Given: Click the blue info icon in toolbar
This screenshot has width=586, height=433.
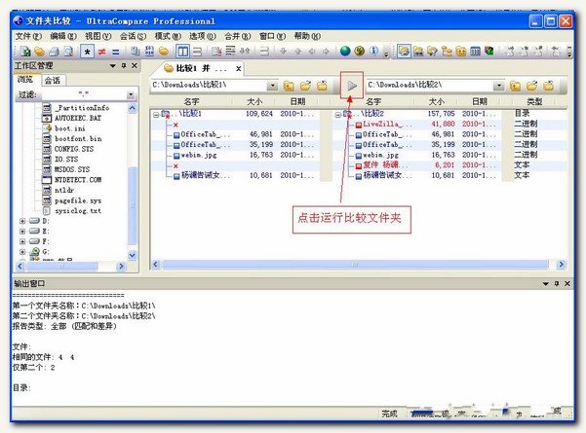Looking at the screenshot, I should tap(373, 51).
